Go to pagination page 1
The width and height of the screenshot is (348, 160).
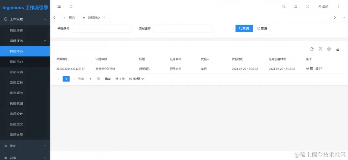tap(66, 79)
